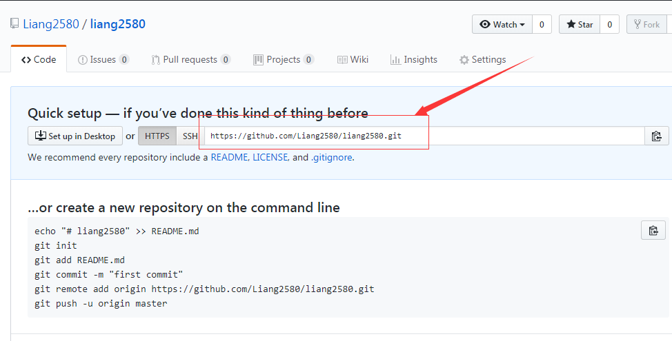Screen dimensions: 672x341
Task: Click the 'git commit -m "first commit"' line
Action: pyautogui.click(x=109, y=275)
